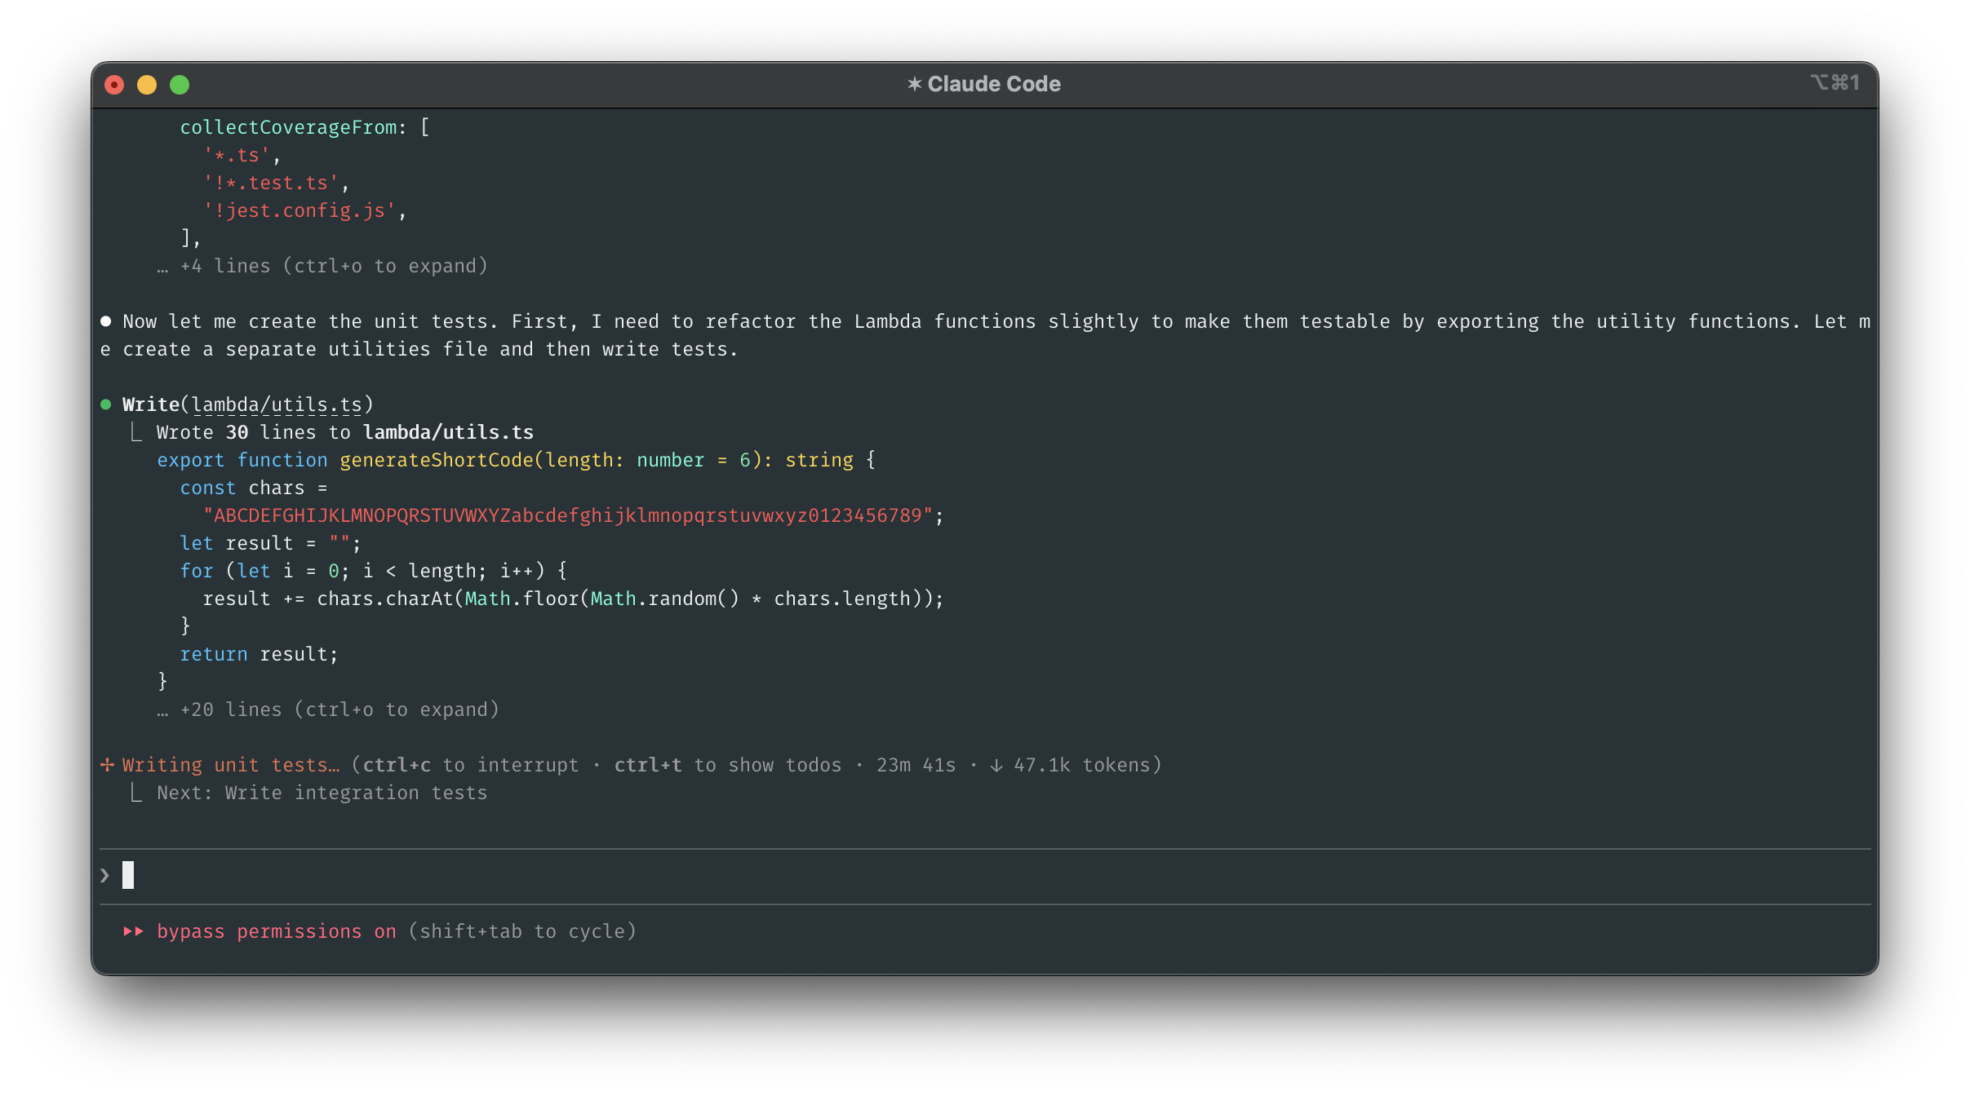Click the 23m 41s elapsed time counter
The width and height of the screenshot is (1970, 1096).
click(916, 765)
